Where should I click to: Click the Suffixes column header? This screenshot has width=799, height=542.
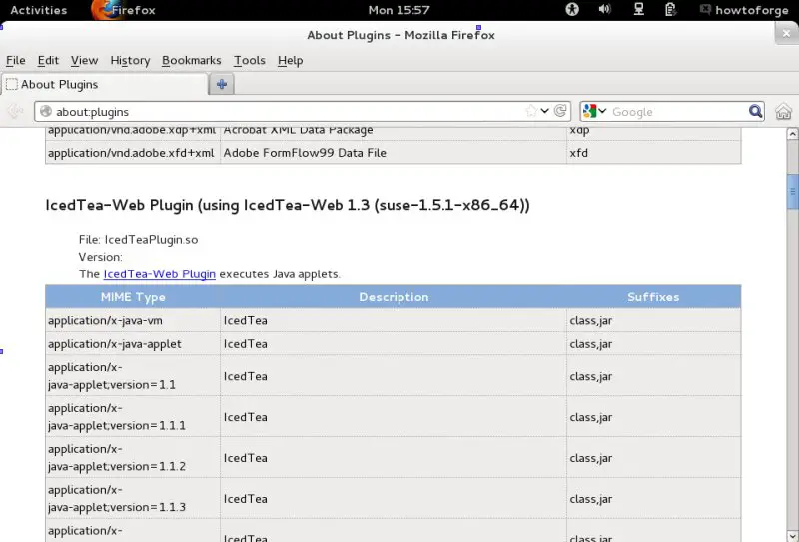(x=654, y=297)
